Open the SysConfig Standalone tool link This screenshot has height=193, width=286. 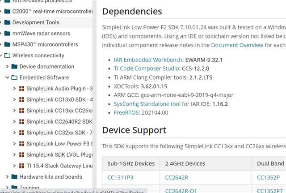[144, 104]
